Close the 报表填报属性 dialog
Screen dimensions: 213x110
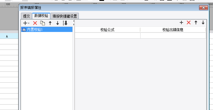(x=203, y=8)
